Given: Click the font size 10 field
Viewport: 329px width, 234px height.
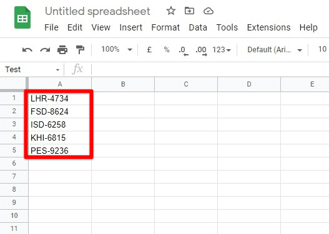Looking at the screenshot, I should [322, 49].
